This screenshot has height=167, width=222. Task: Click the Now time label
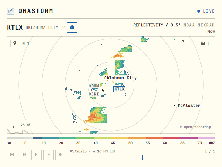point(211,31)
